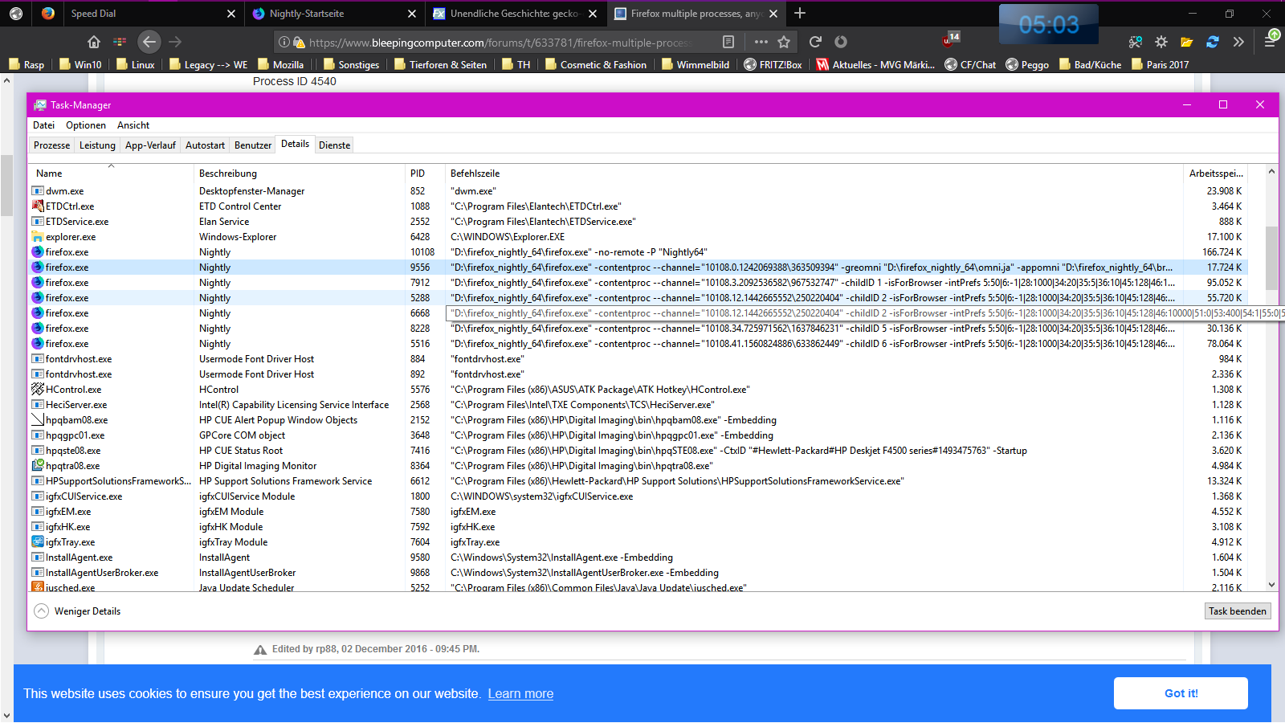1285x723 pixels.
Task: Sort processes by the PID column header
Action: [x=418, y=174]
